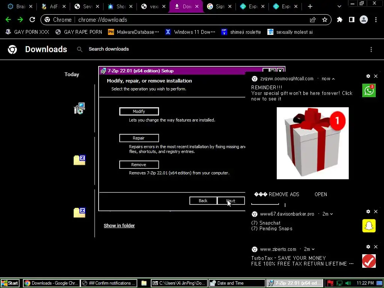
Task: Switch to Downloads - Google Chrome taskbar item
Action: (x=51, y=283)
